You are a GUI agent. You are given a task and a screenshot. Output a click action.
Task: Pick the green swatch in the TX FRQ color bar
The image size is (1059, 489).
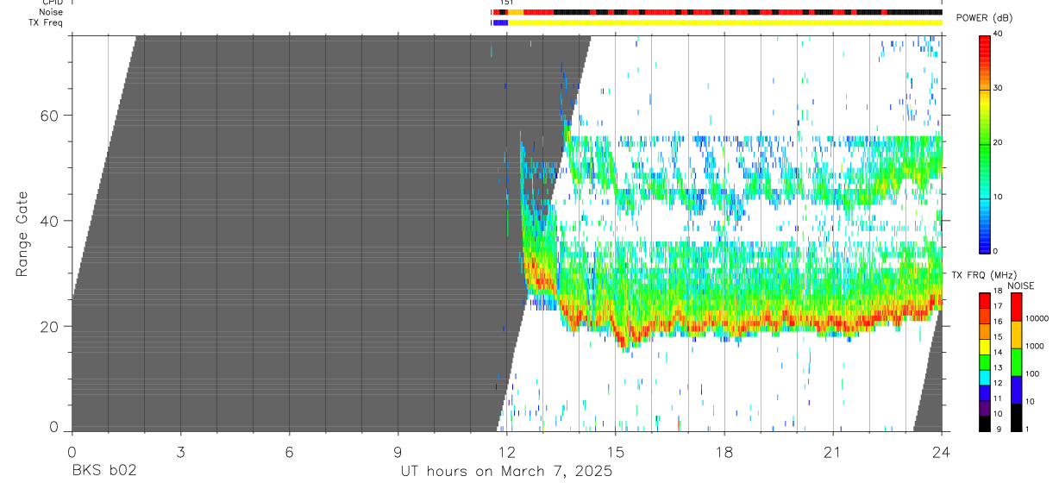click(985, 362)
